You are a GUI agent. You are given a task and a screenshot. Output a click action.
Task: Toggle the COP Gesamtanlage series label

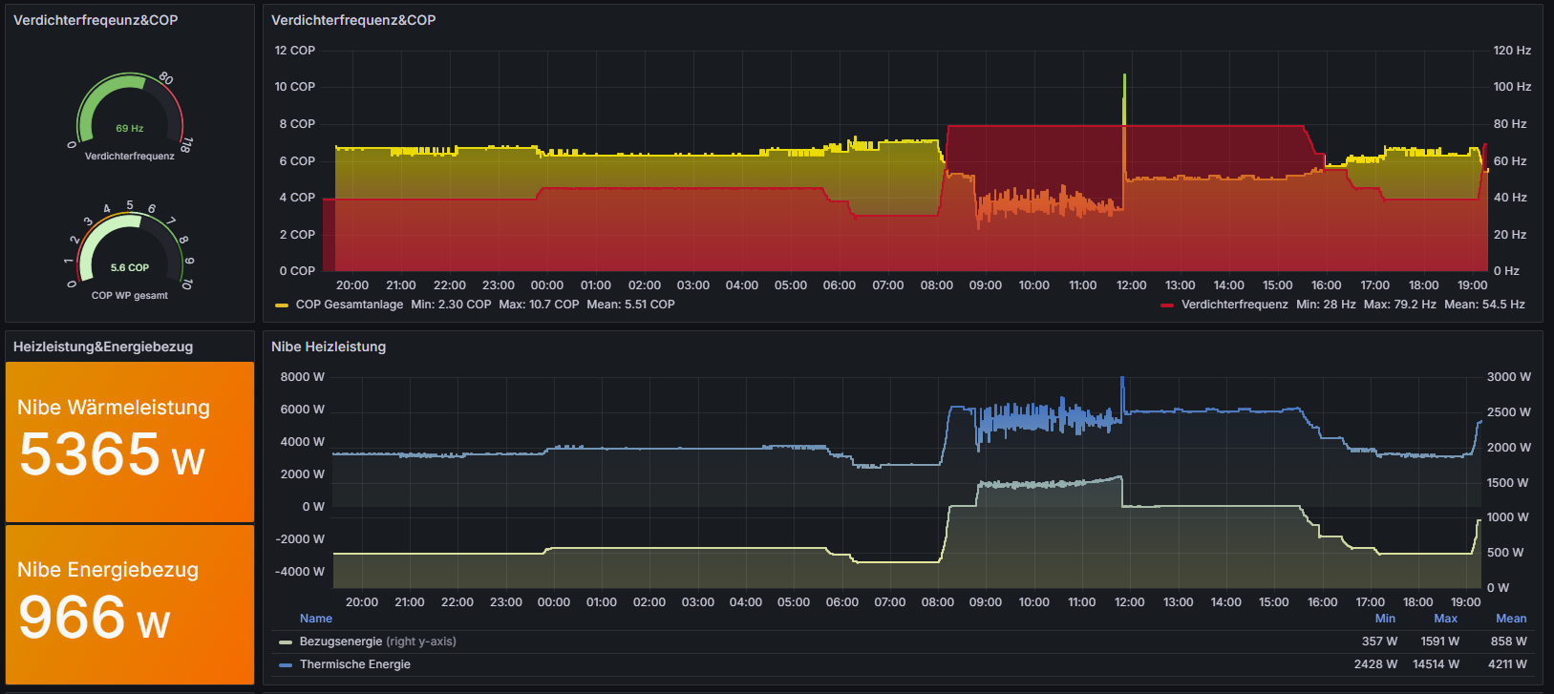(350, 305)
